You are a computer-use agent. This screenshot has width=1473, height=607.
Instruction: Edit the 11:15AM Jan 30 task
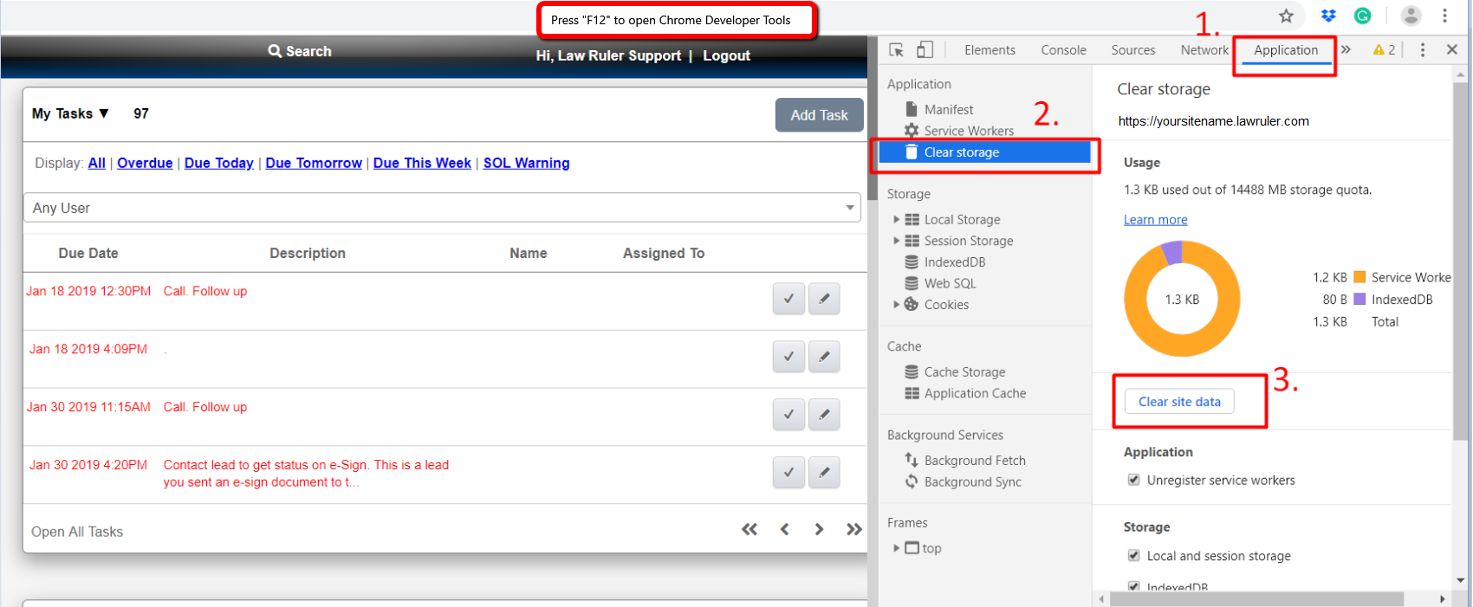tap(824, 414)
